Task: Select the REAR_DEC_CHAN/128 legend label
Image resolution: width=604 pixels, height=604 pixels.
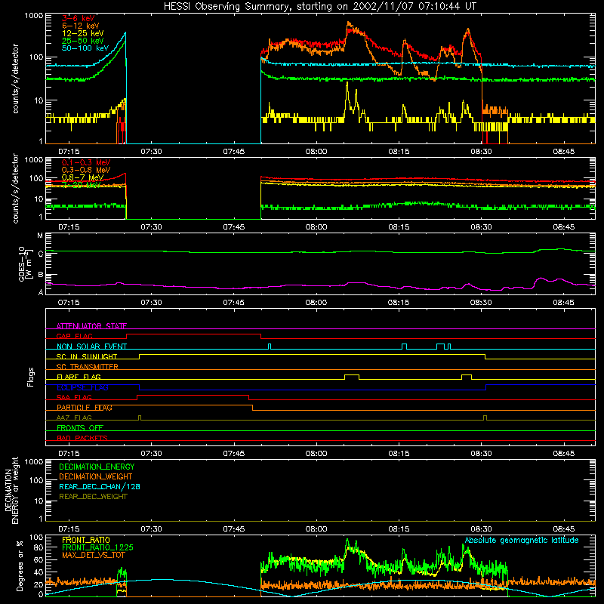Action: click(100, 487)
